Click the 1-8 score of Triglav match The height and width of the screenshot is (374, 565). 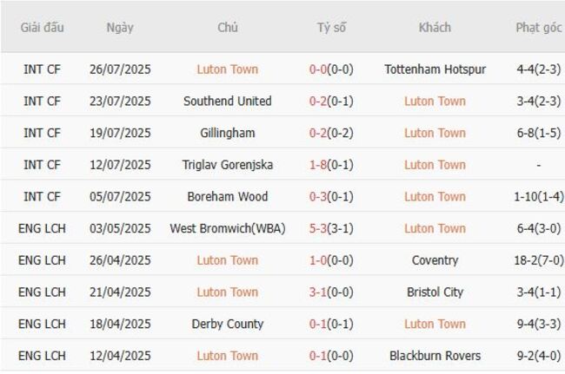click(x=318, y=165)
